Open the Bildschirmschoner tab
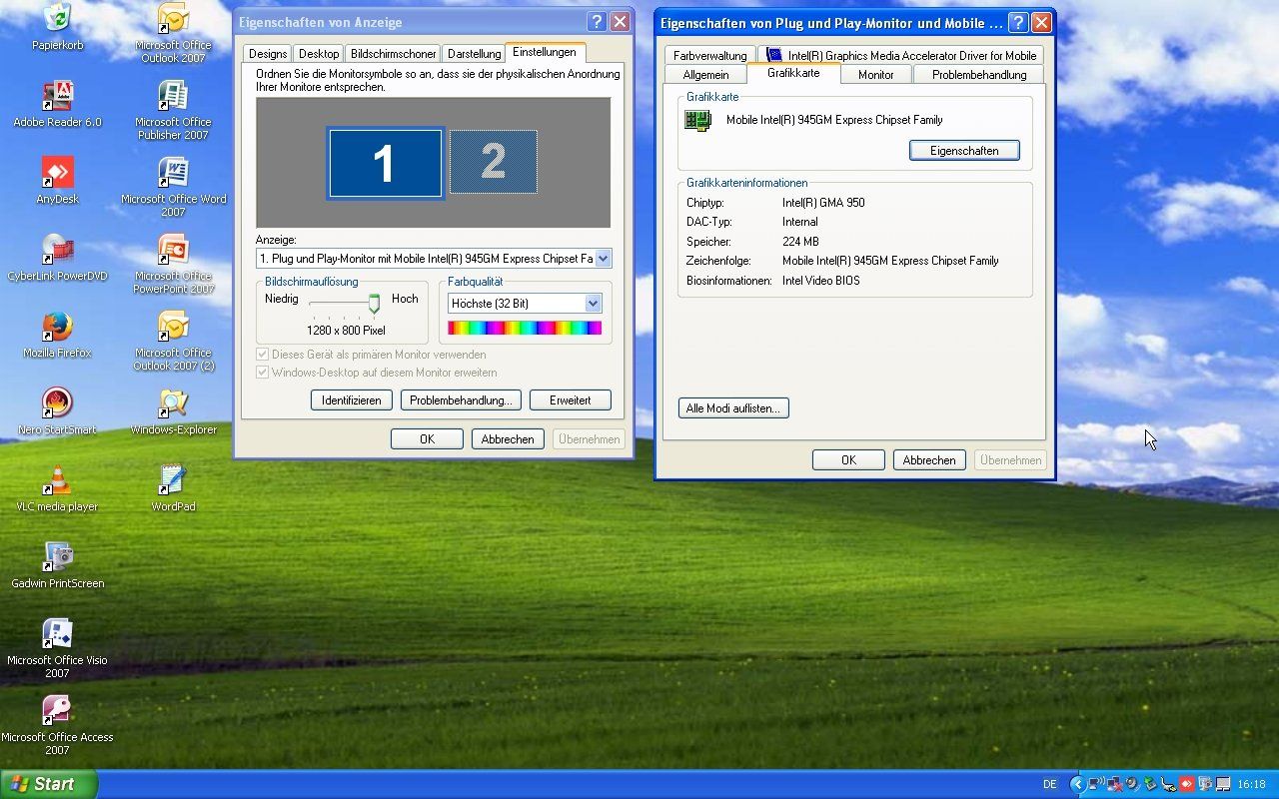The height and width of the screenshot is (799, 1279). [394, 54]
